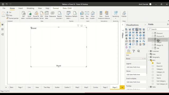
Task: Open the visual's filter icon above chart
Action: tap(78, 26)
